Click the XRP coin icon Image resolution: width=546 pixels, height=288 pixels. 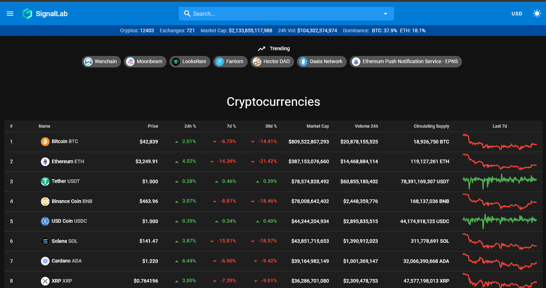(45, 281)
